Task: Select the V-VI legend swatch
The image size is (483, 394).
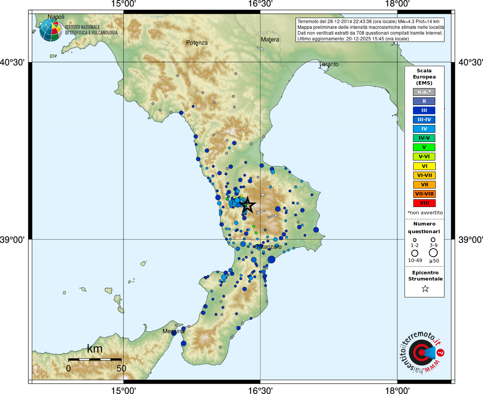Action: [x=424, y=157]
